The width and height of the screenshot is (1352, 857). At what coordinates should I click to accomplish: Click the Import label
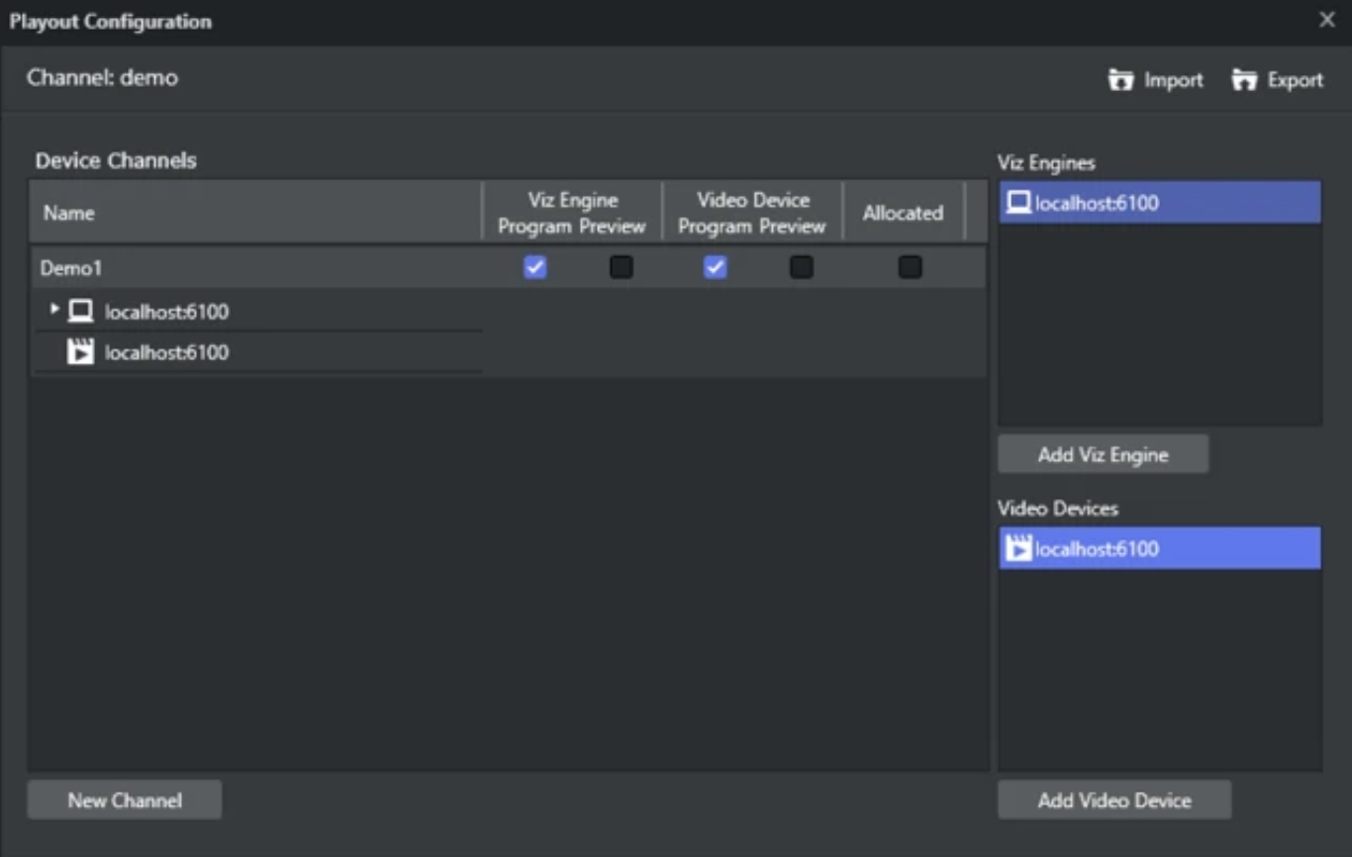click(x=1174, y=80)
